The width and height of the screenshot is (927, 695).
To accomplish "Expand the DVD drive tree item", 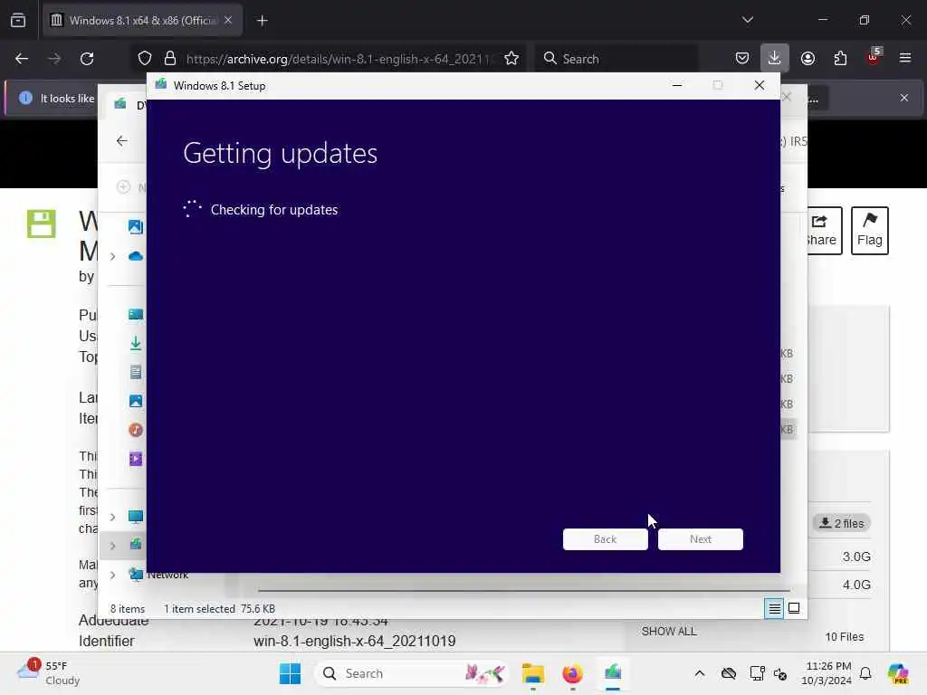I will [x=112, y=546].
